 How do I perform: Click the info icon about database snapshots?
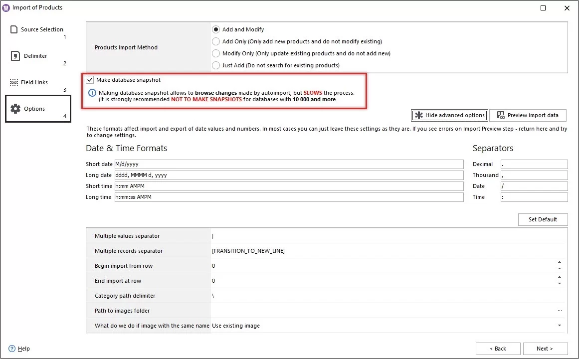[91, 92]
